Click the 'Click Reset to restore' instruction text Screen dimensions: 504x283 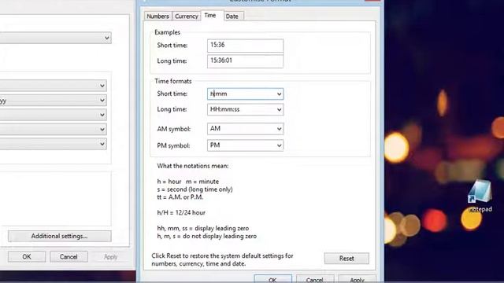[222, 260]
